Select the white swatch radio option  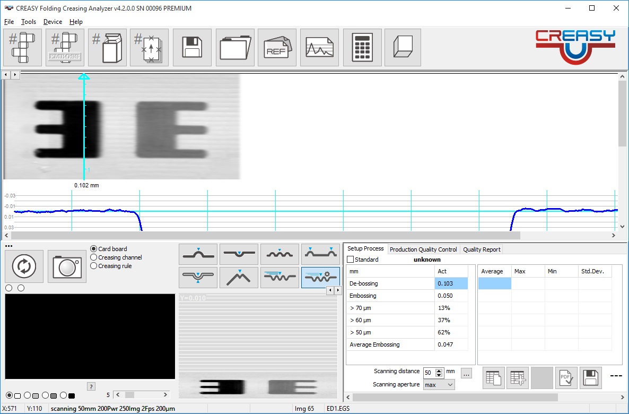click(x=10, y=395)
